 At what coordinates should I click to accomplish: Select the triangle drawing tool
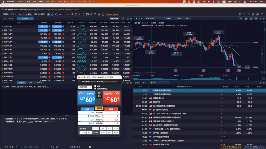point(83,14)
